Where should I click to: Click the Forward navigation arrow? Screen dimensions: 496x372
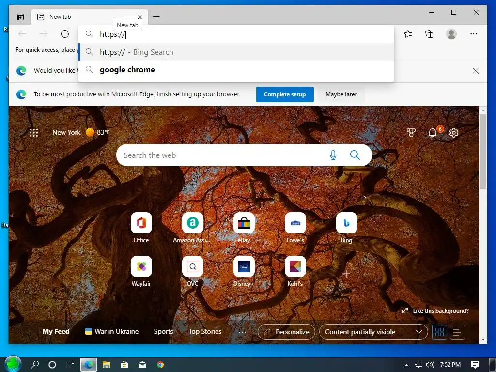[44, 34]
